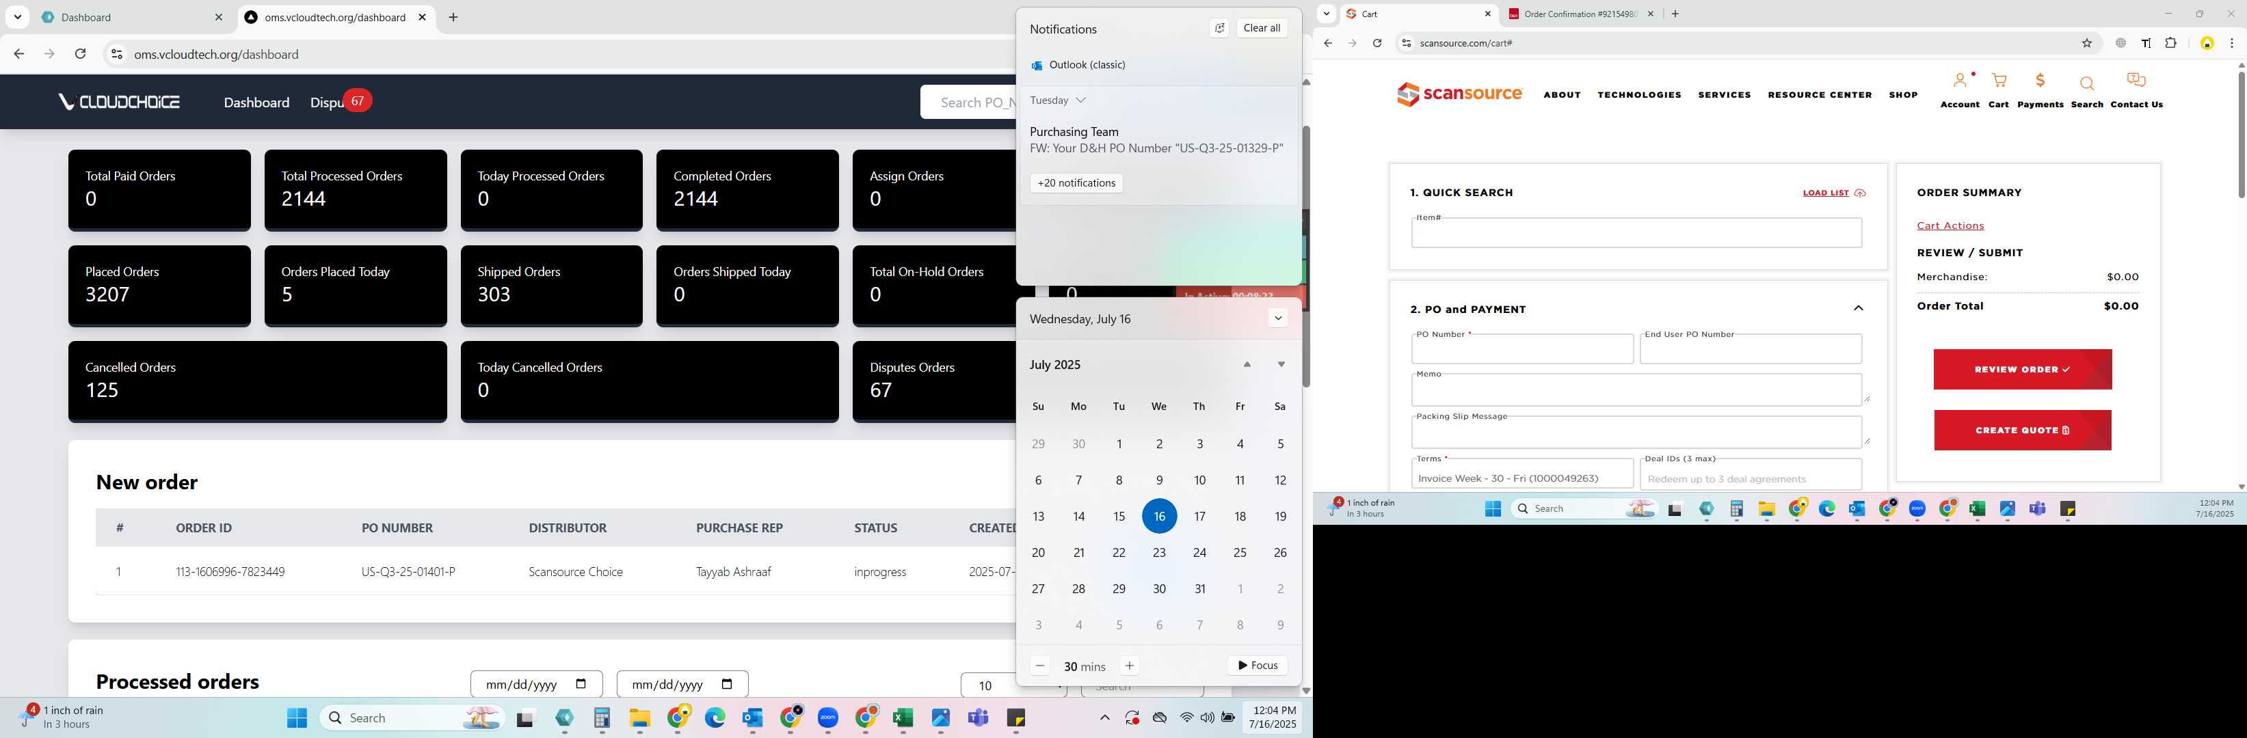
Task: Click the volume speaker icon in system tray
Action: tap(1206, 718)
